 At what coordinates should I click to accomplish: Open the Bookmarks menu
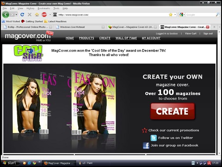pos(44,8)
